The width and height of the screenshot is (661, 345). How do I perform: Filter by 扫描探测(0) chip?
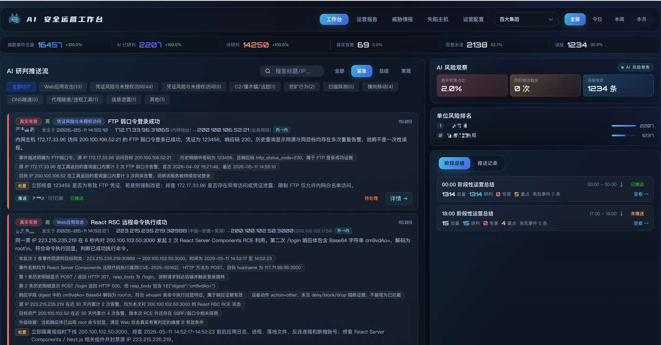pos(341,87)
